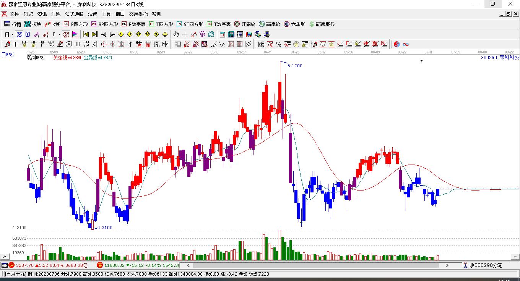Click the 6.1200 high price marker

point(295,66)
